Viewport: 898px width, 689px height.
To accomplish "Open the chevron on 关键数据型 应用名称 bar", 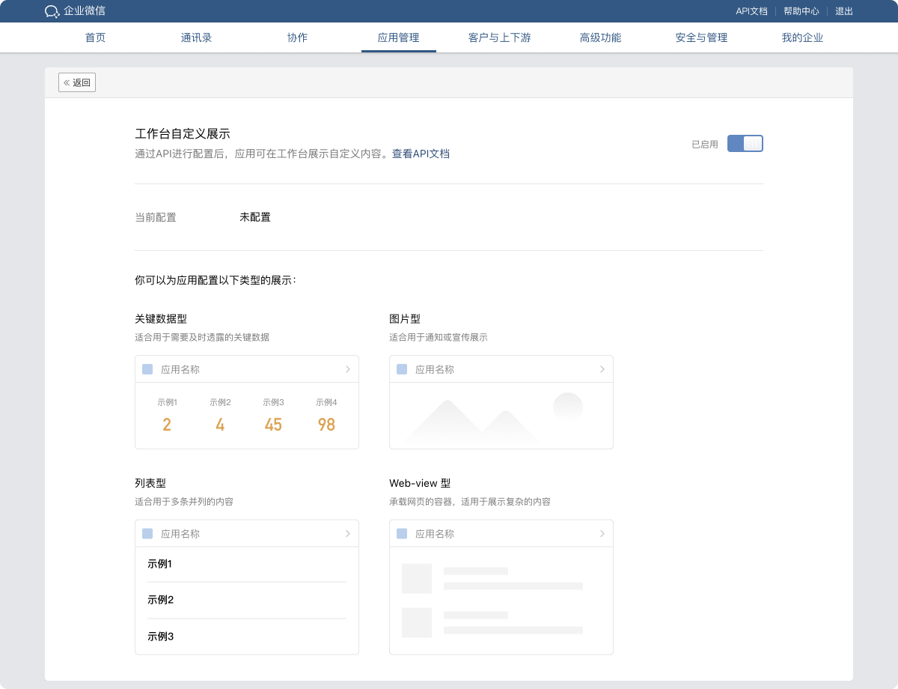I will (x=347, y=368).
